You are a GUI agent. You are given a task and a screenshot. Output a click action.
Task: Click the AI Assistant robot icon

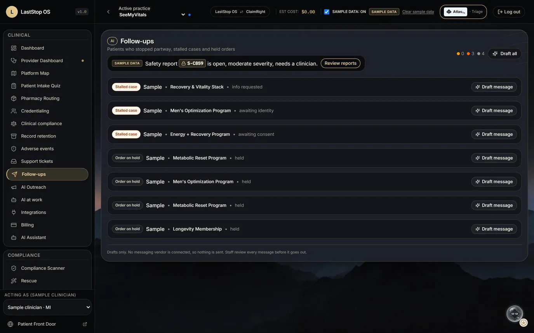14,238
